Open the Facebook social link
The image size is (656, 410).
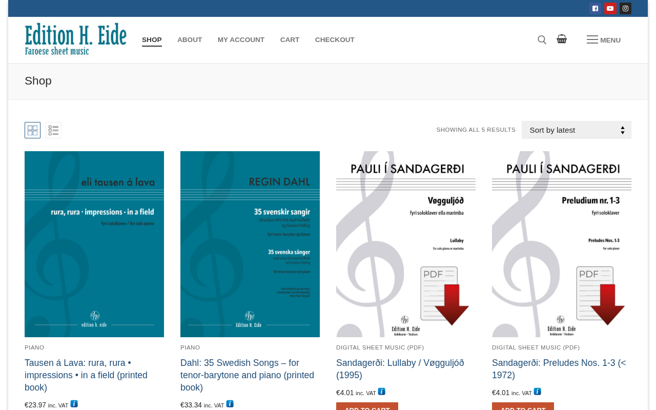[595, 8]
